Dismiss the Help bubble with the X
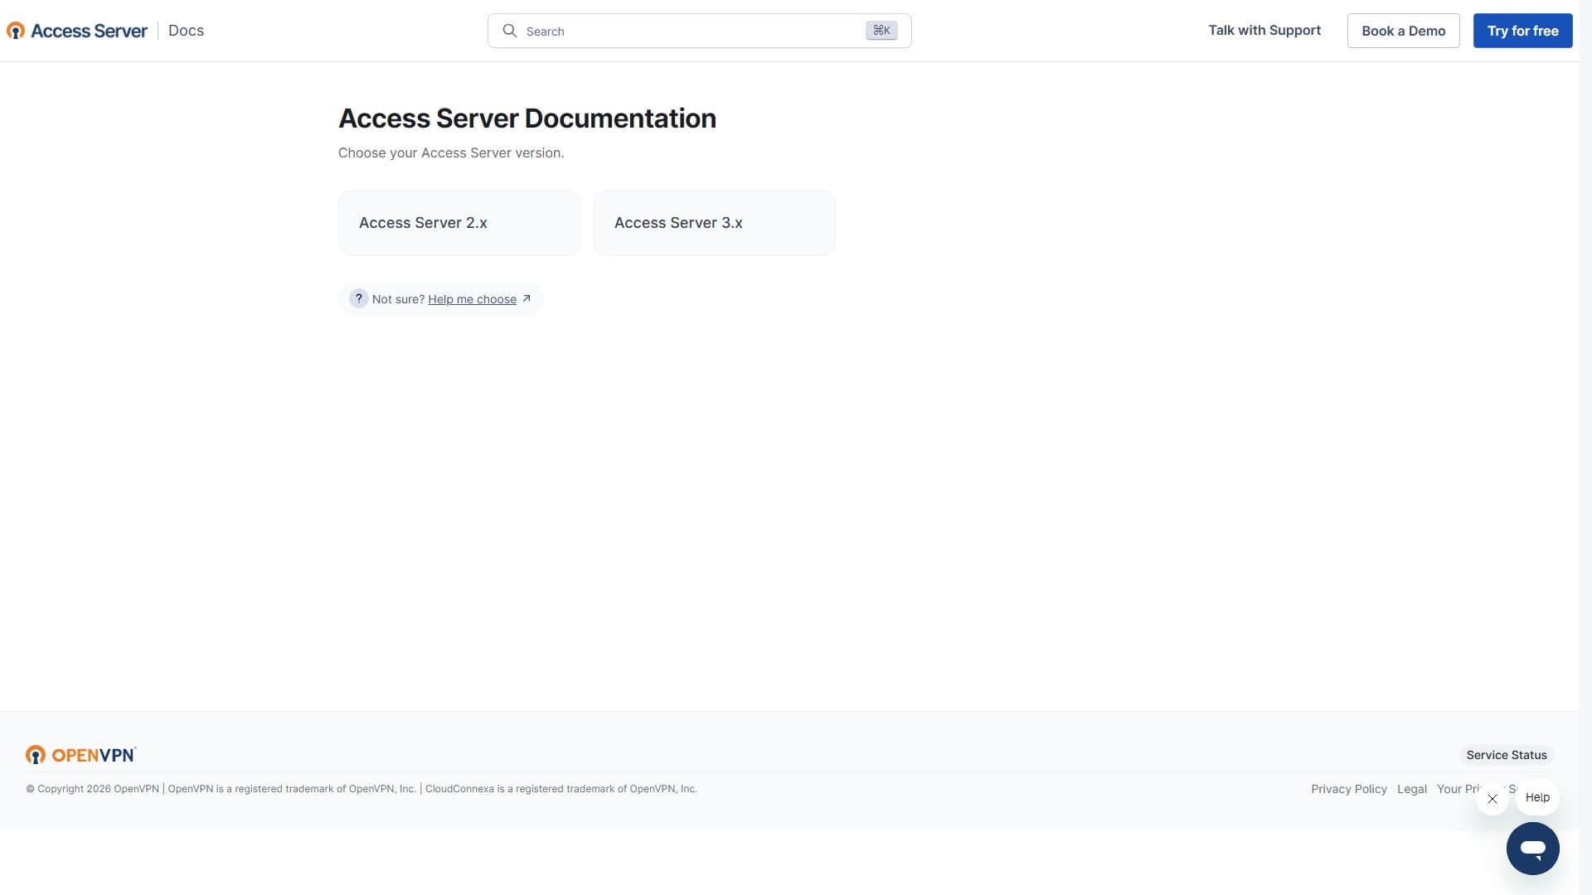This screenshot has width=1592, height=895. (1492, 799)
